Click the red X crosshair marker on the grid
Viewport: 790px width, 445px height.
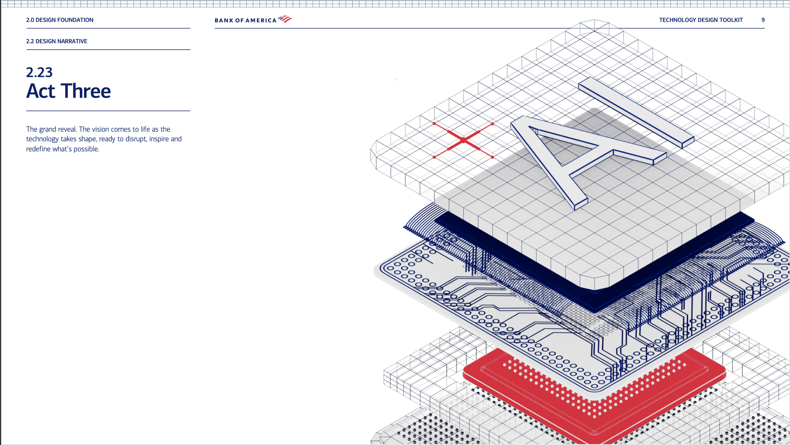463,140
